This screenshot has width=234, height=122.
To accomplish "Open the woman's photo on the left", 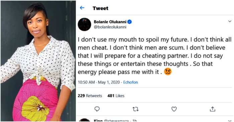I will 38,61.
